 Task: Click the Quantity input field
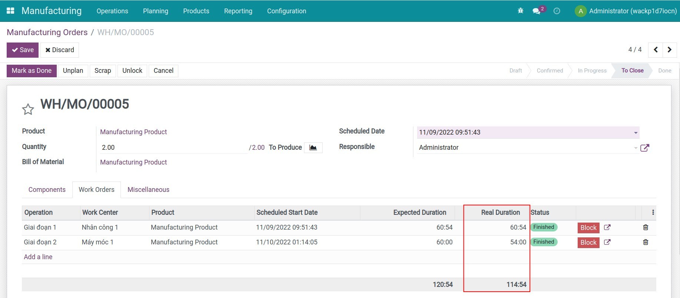(x=172, y=148)
